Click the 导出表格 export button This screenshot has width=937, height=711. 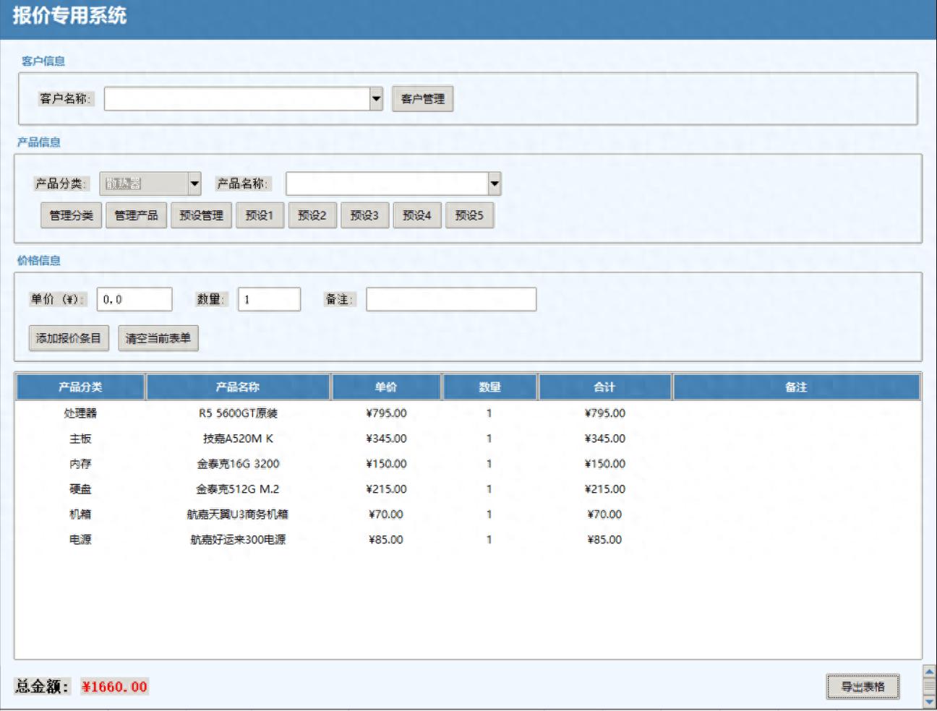865,687
